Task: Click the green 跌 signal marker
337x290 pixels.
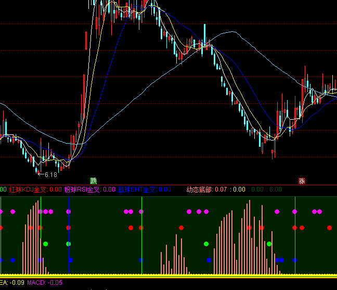Action: point(94,181)
